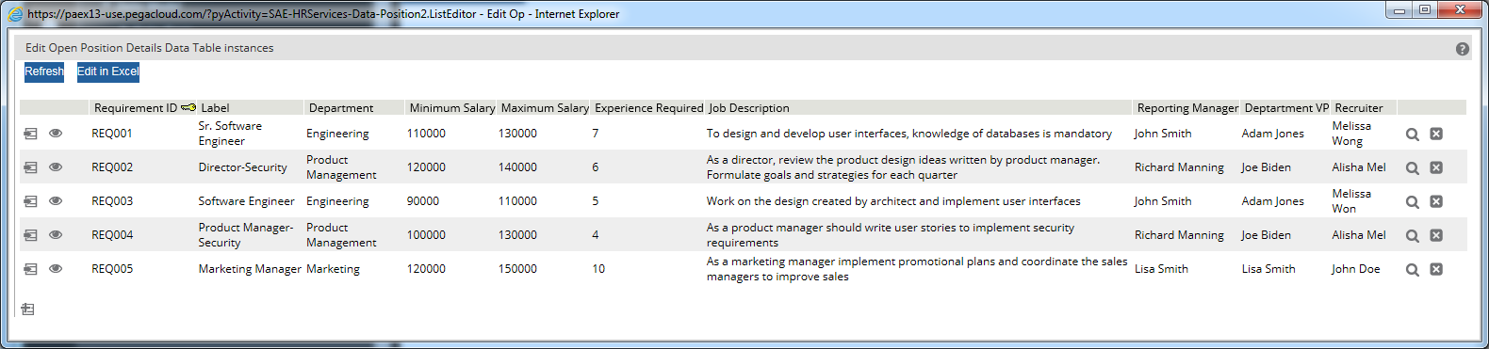Click the Refresh button
Screen dimensions: 1489x349
[44, 71]
